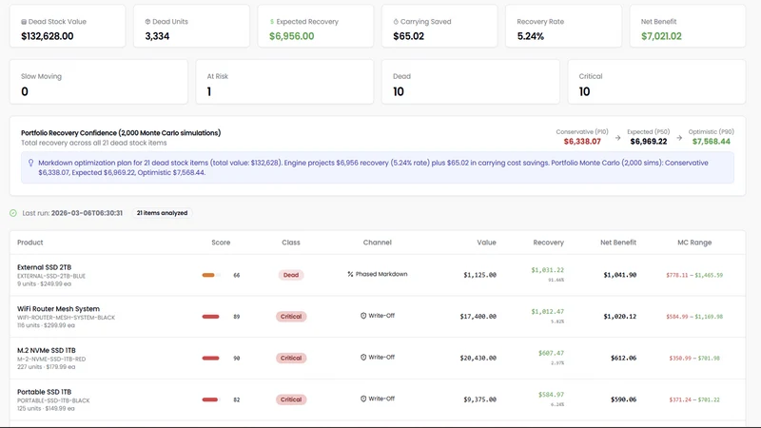Screen dimensions: 761x428
Task: Click the 21 items analyzed badge
Action: click(162, 213)
